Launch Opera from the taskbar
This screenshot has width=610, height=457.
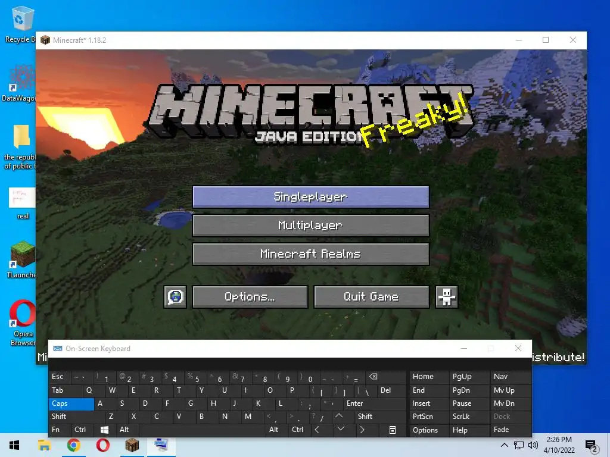coord(102,445)
